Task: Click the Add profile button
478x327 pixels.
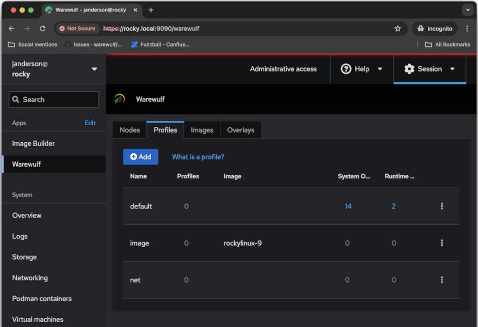Action: click(141, 157)
